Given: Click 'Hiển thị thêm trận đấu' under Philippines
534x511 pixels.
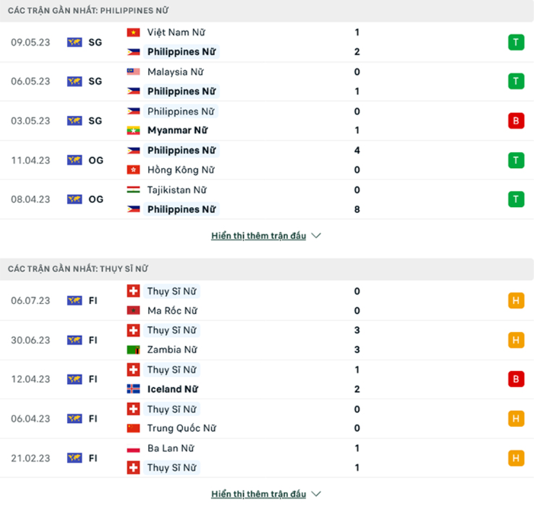Looking at the screenshot, I should point(258,236).
